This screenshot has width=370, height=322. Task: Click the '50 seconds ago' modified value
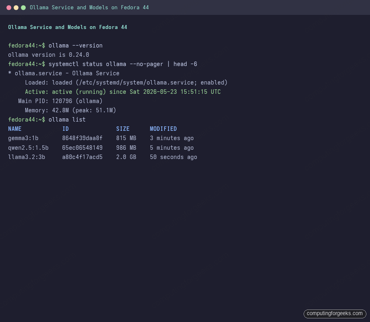173,157
